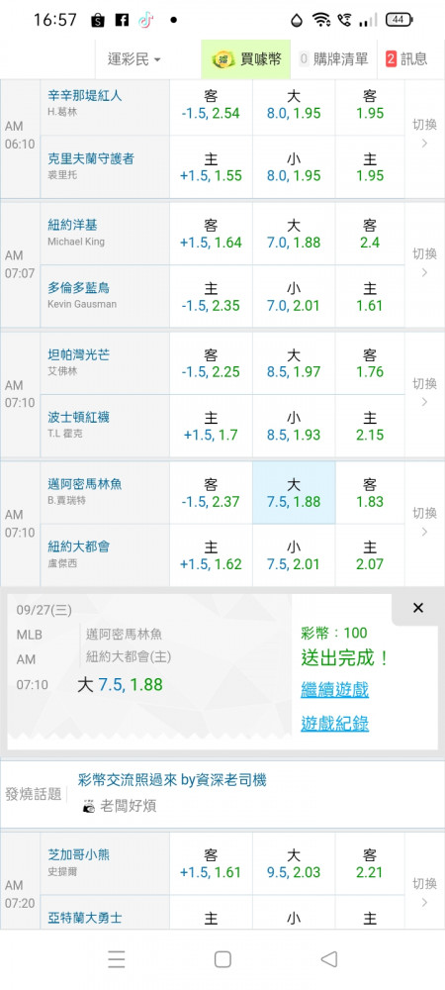This screenshot has width=445, height=990.
Task: Tap the Android home square icon
Action: [222, 959]
